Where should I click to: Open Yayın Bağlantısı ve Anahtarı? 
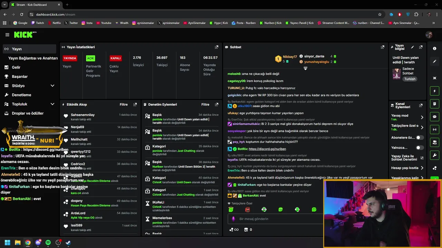(33, 58)
